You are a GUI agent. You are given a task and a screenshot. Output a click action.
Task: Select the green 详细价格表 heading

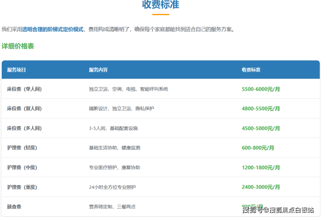[x=18, y=46]
